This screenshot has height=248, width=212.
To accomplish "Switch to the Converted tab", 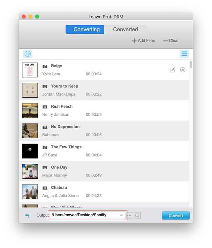I will (x=125, y=29).
